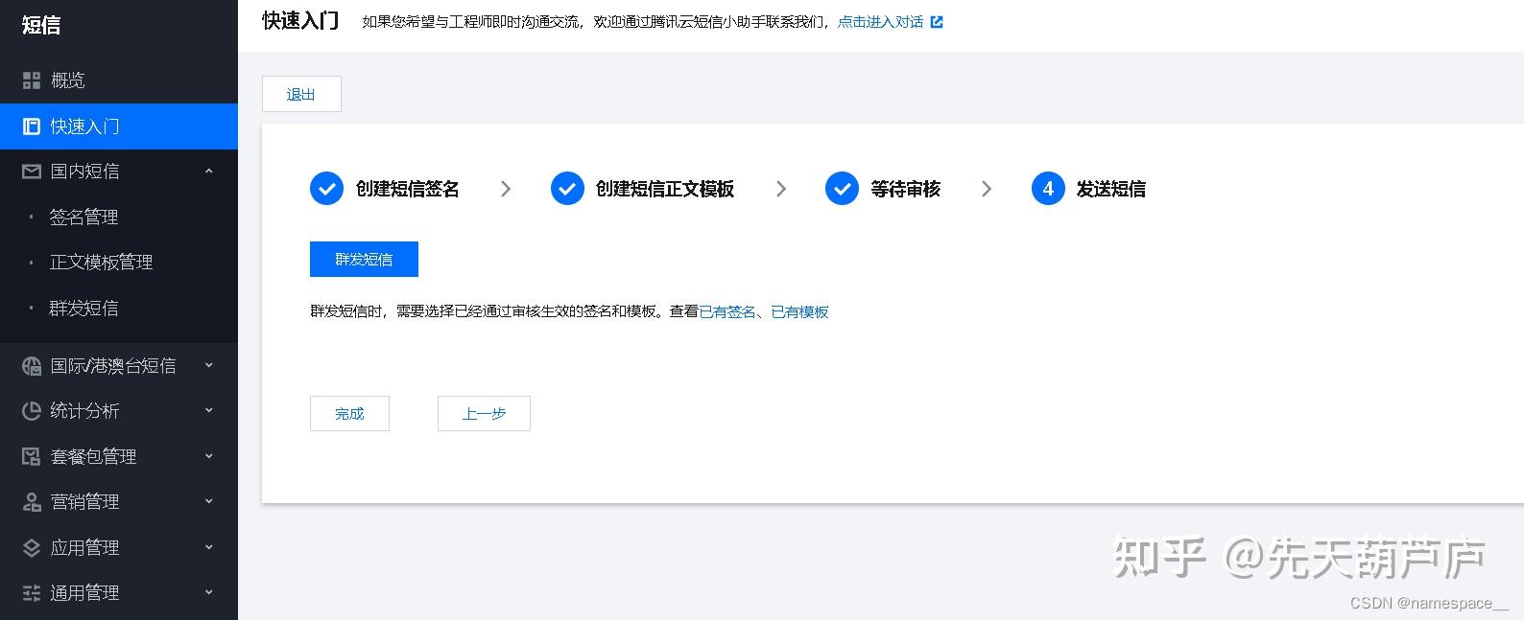Viewport: 1524px width, 620px height.
Task: Click the 通用管理 menu label
Action: [x=84, y=593]
